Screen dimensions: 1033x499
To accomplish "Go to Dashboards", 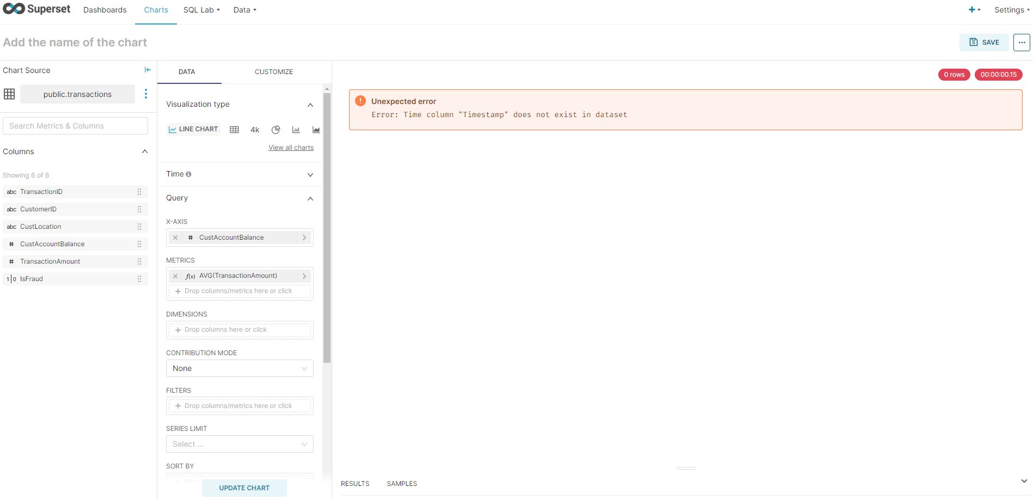I will [x=105, y=10].
